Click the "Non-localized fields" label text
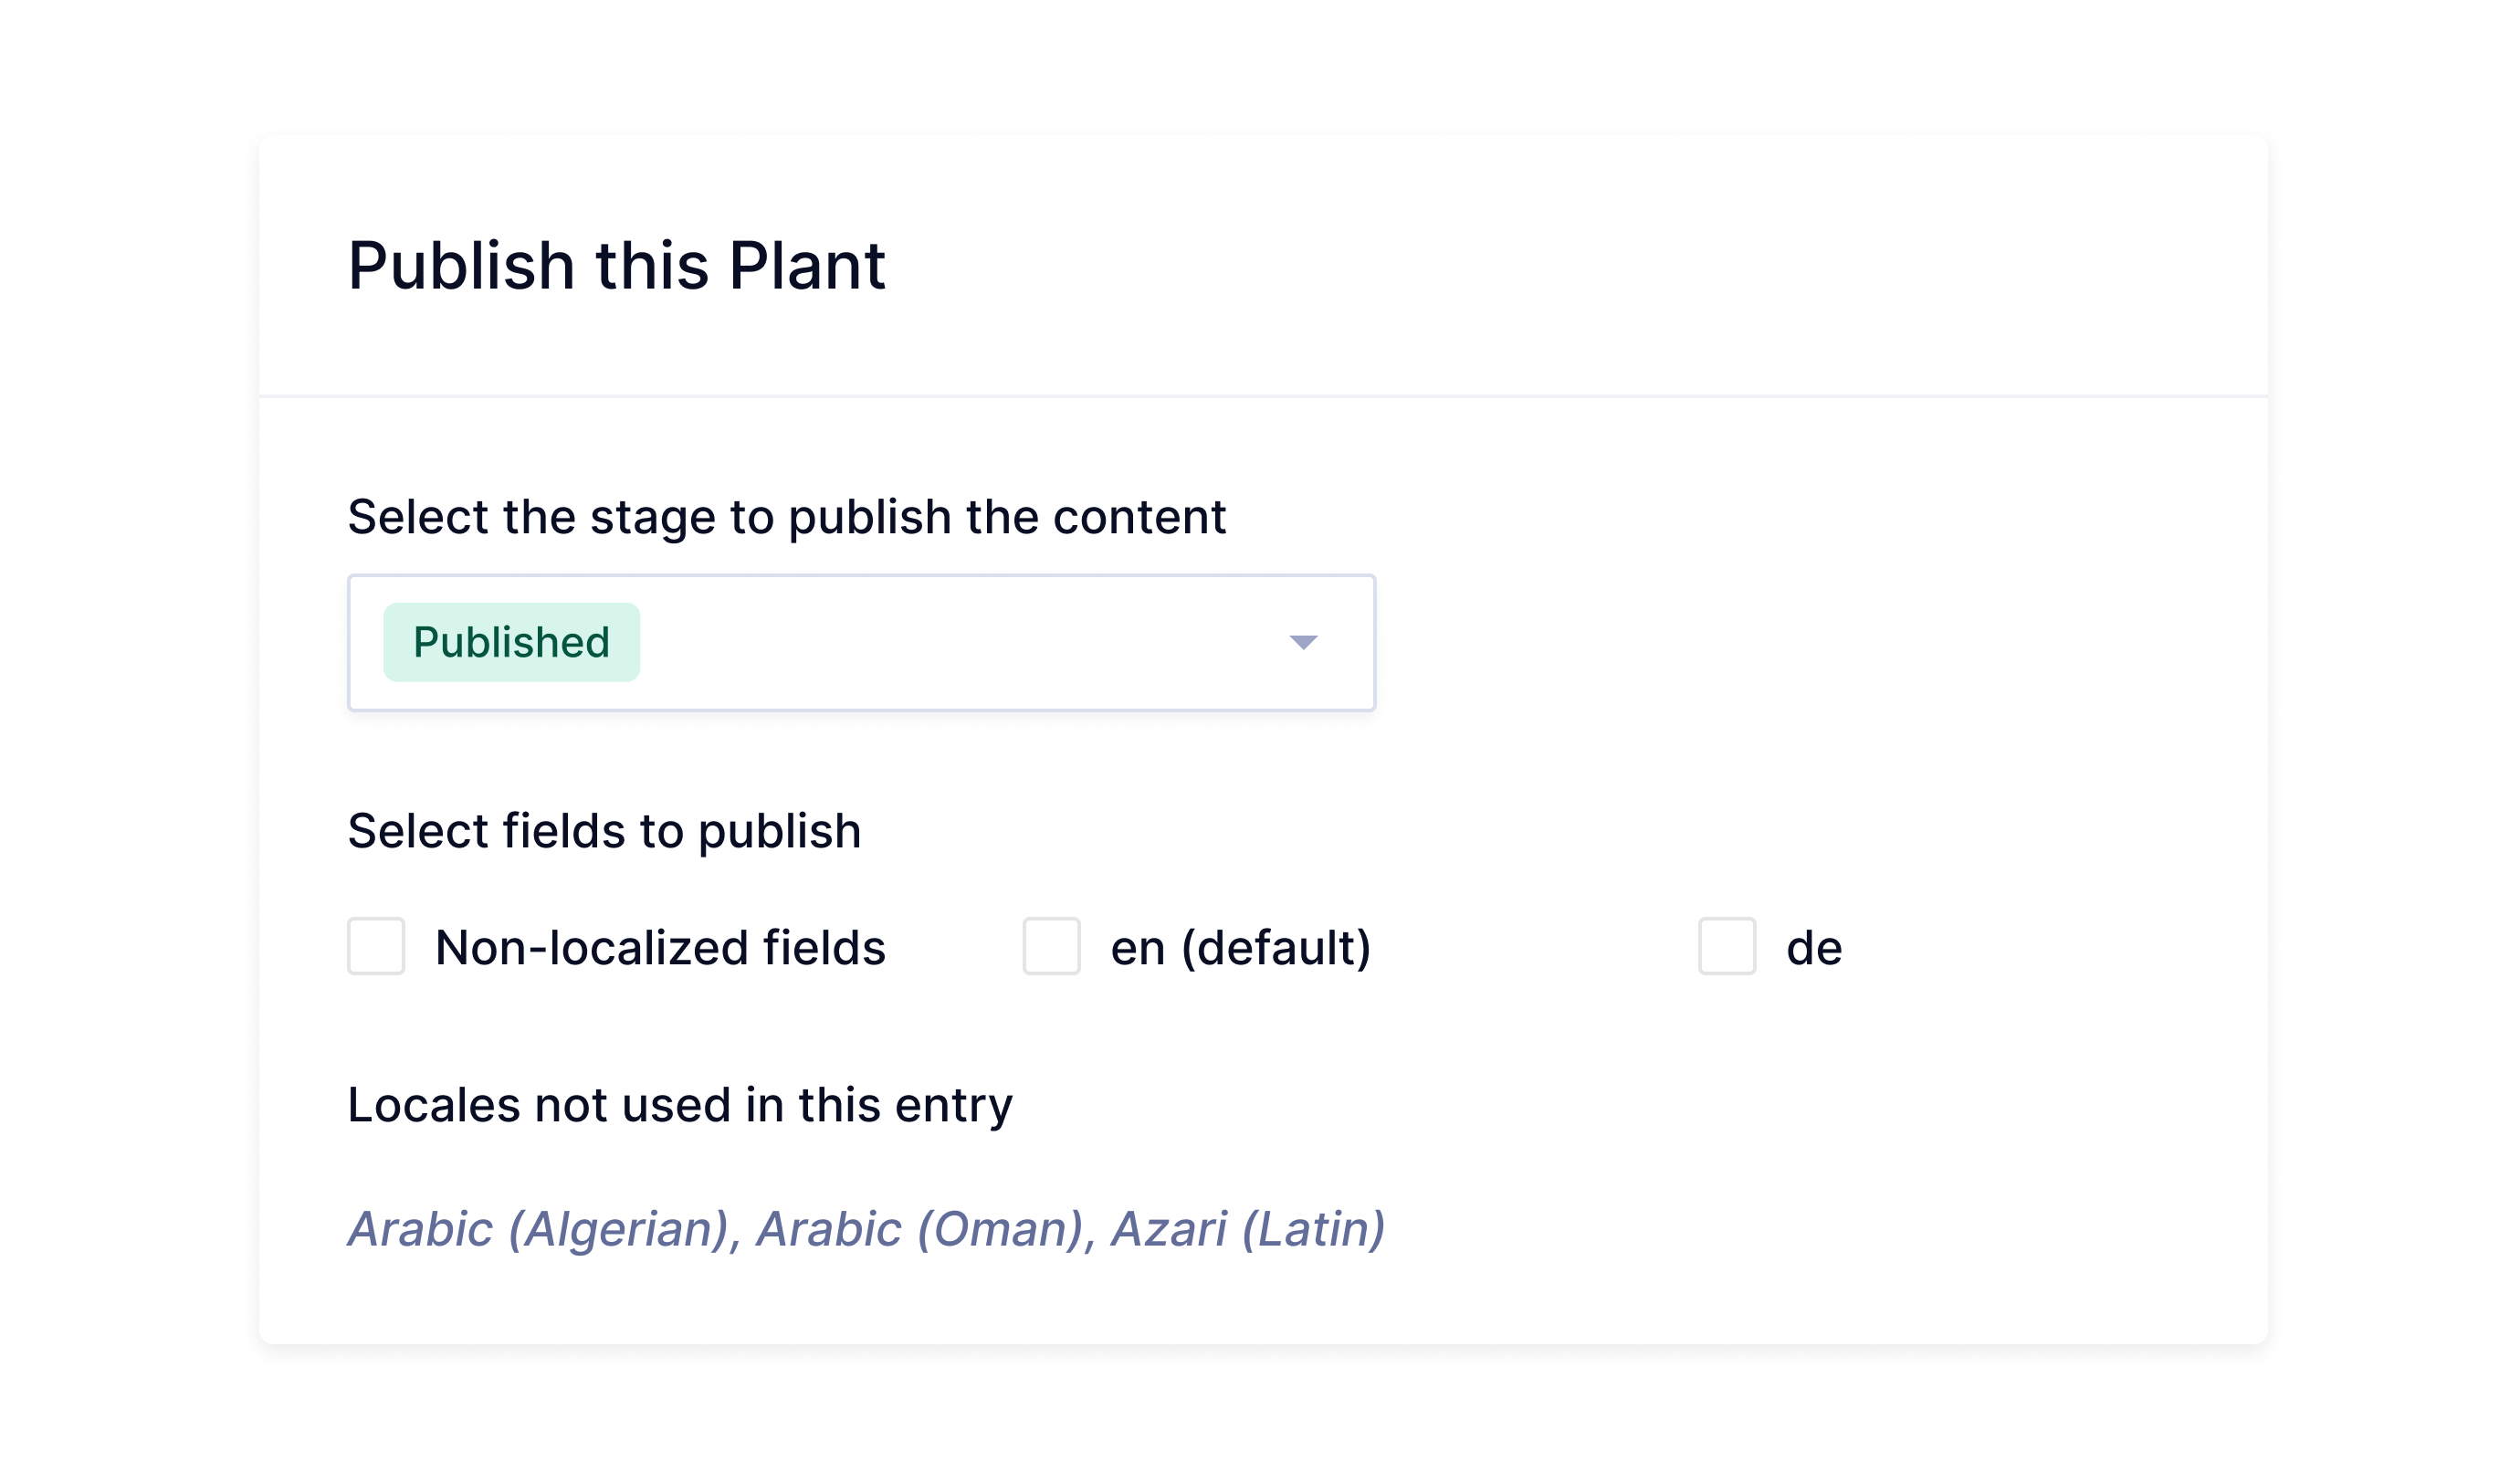2520x1483 pixels. (660, 948)
